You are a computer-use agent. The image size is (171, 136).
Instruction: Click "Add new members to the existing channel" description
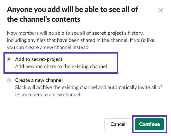61,66
